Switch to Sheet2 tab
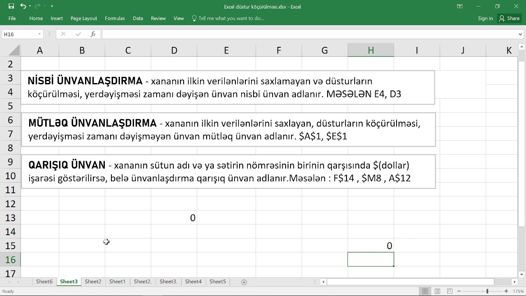Viewport: 526px width, 296px height. (x=93, y=282)
